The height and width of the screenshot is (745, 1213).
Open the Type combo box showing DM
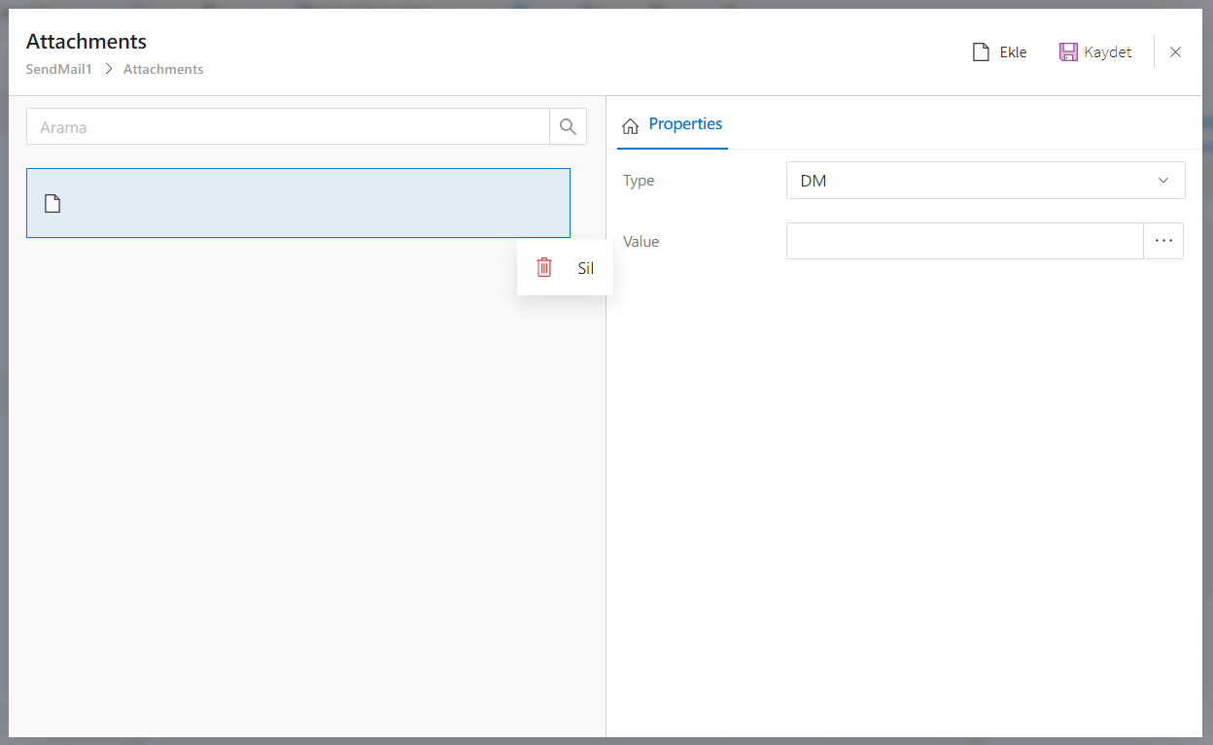[972, 181]
